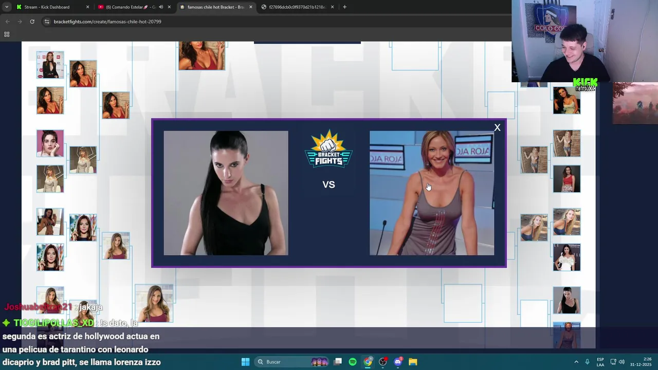Open the tab search chevron in Chrome
This screenshot has width=658, height=370.
pos(7,7)
